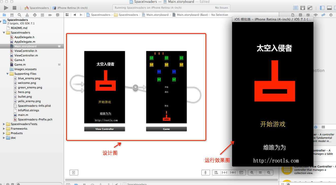Open the Connections inspector

coord(331,15)
